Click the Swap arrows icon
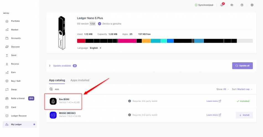 pyautogui.click(x=7, y=90)
